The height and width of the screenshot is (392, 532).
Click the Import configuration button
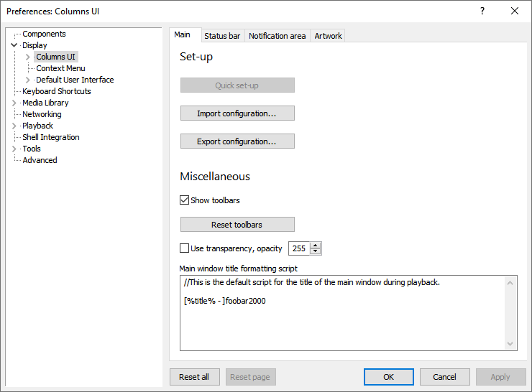click(x=237, y=113)
